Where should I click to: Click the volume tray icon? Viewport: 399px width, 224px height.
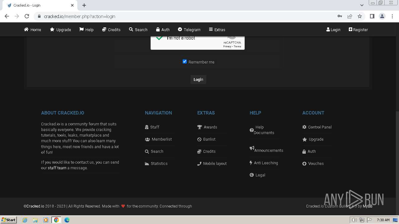click(354, 220)
